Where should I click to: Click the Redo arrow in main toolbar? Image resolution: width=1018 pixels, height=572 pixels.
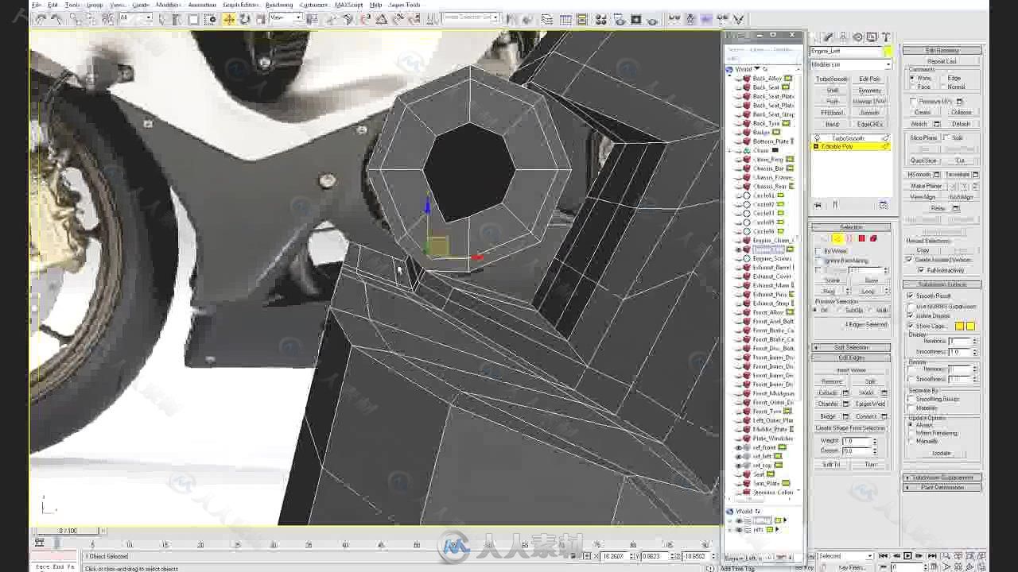[56, 19]
